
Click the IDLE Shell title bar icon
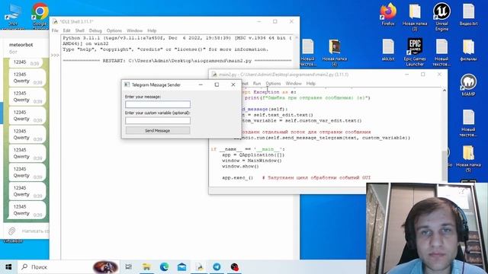coord(55,21)
